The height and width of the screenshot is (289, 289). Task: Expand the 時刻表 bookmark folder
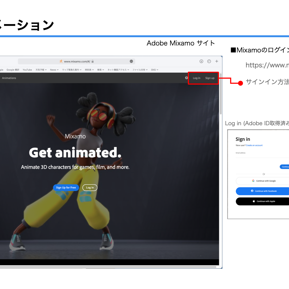[89, 70]
